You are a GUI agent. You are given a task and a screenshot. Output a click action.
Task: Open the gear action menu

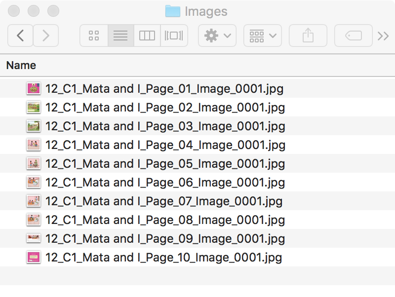click(x=217, y=36)
